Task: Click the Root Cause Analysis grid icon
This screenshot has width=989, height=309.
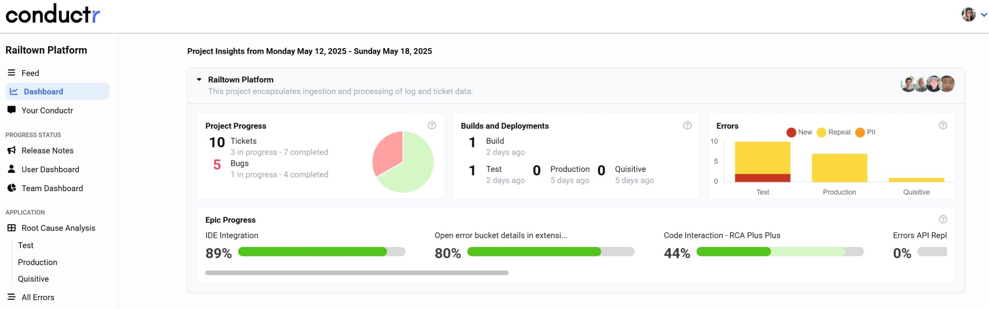Action: pyautogui.click(x=12, y=228)
